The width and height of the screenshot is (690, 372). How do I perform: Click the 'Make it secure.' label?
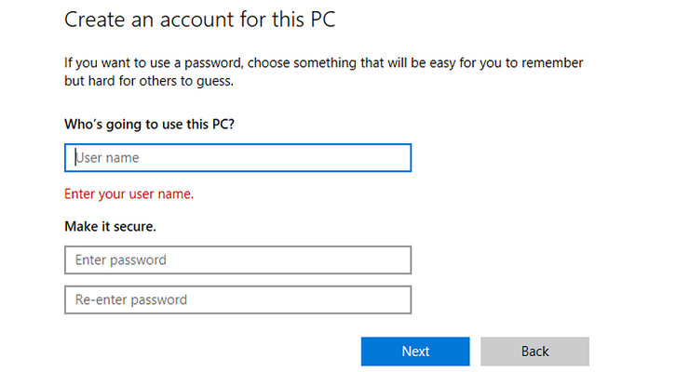(x=110, y=226)
